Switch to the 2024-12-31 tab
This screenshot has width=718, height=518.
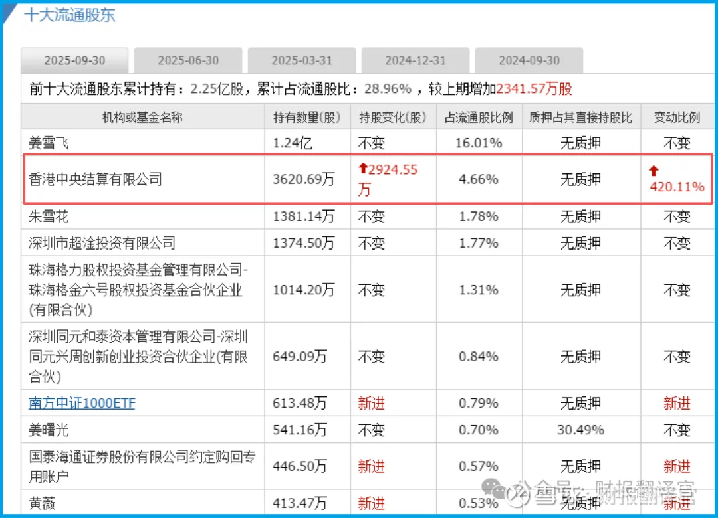pos(416,60)
